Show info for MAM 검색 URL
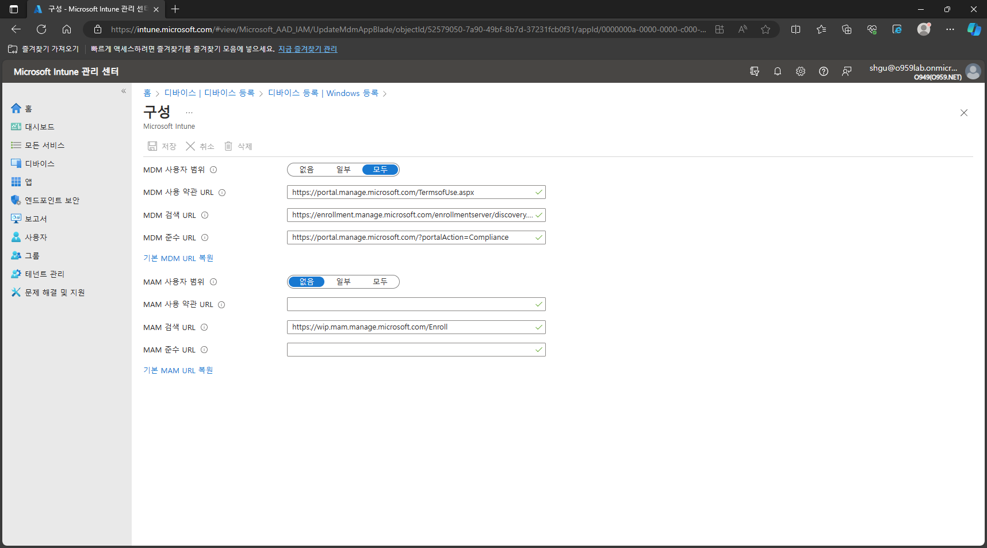The width and height of the screenshot is (987, 548). point(204,327)
